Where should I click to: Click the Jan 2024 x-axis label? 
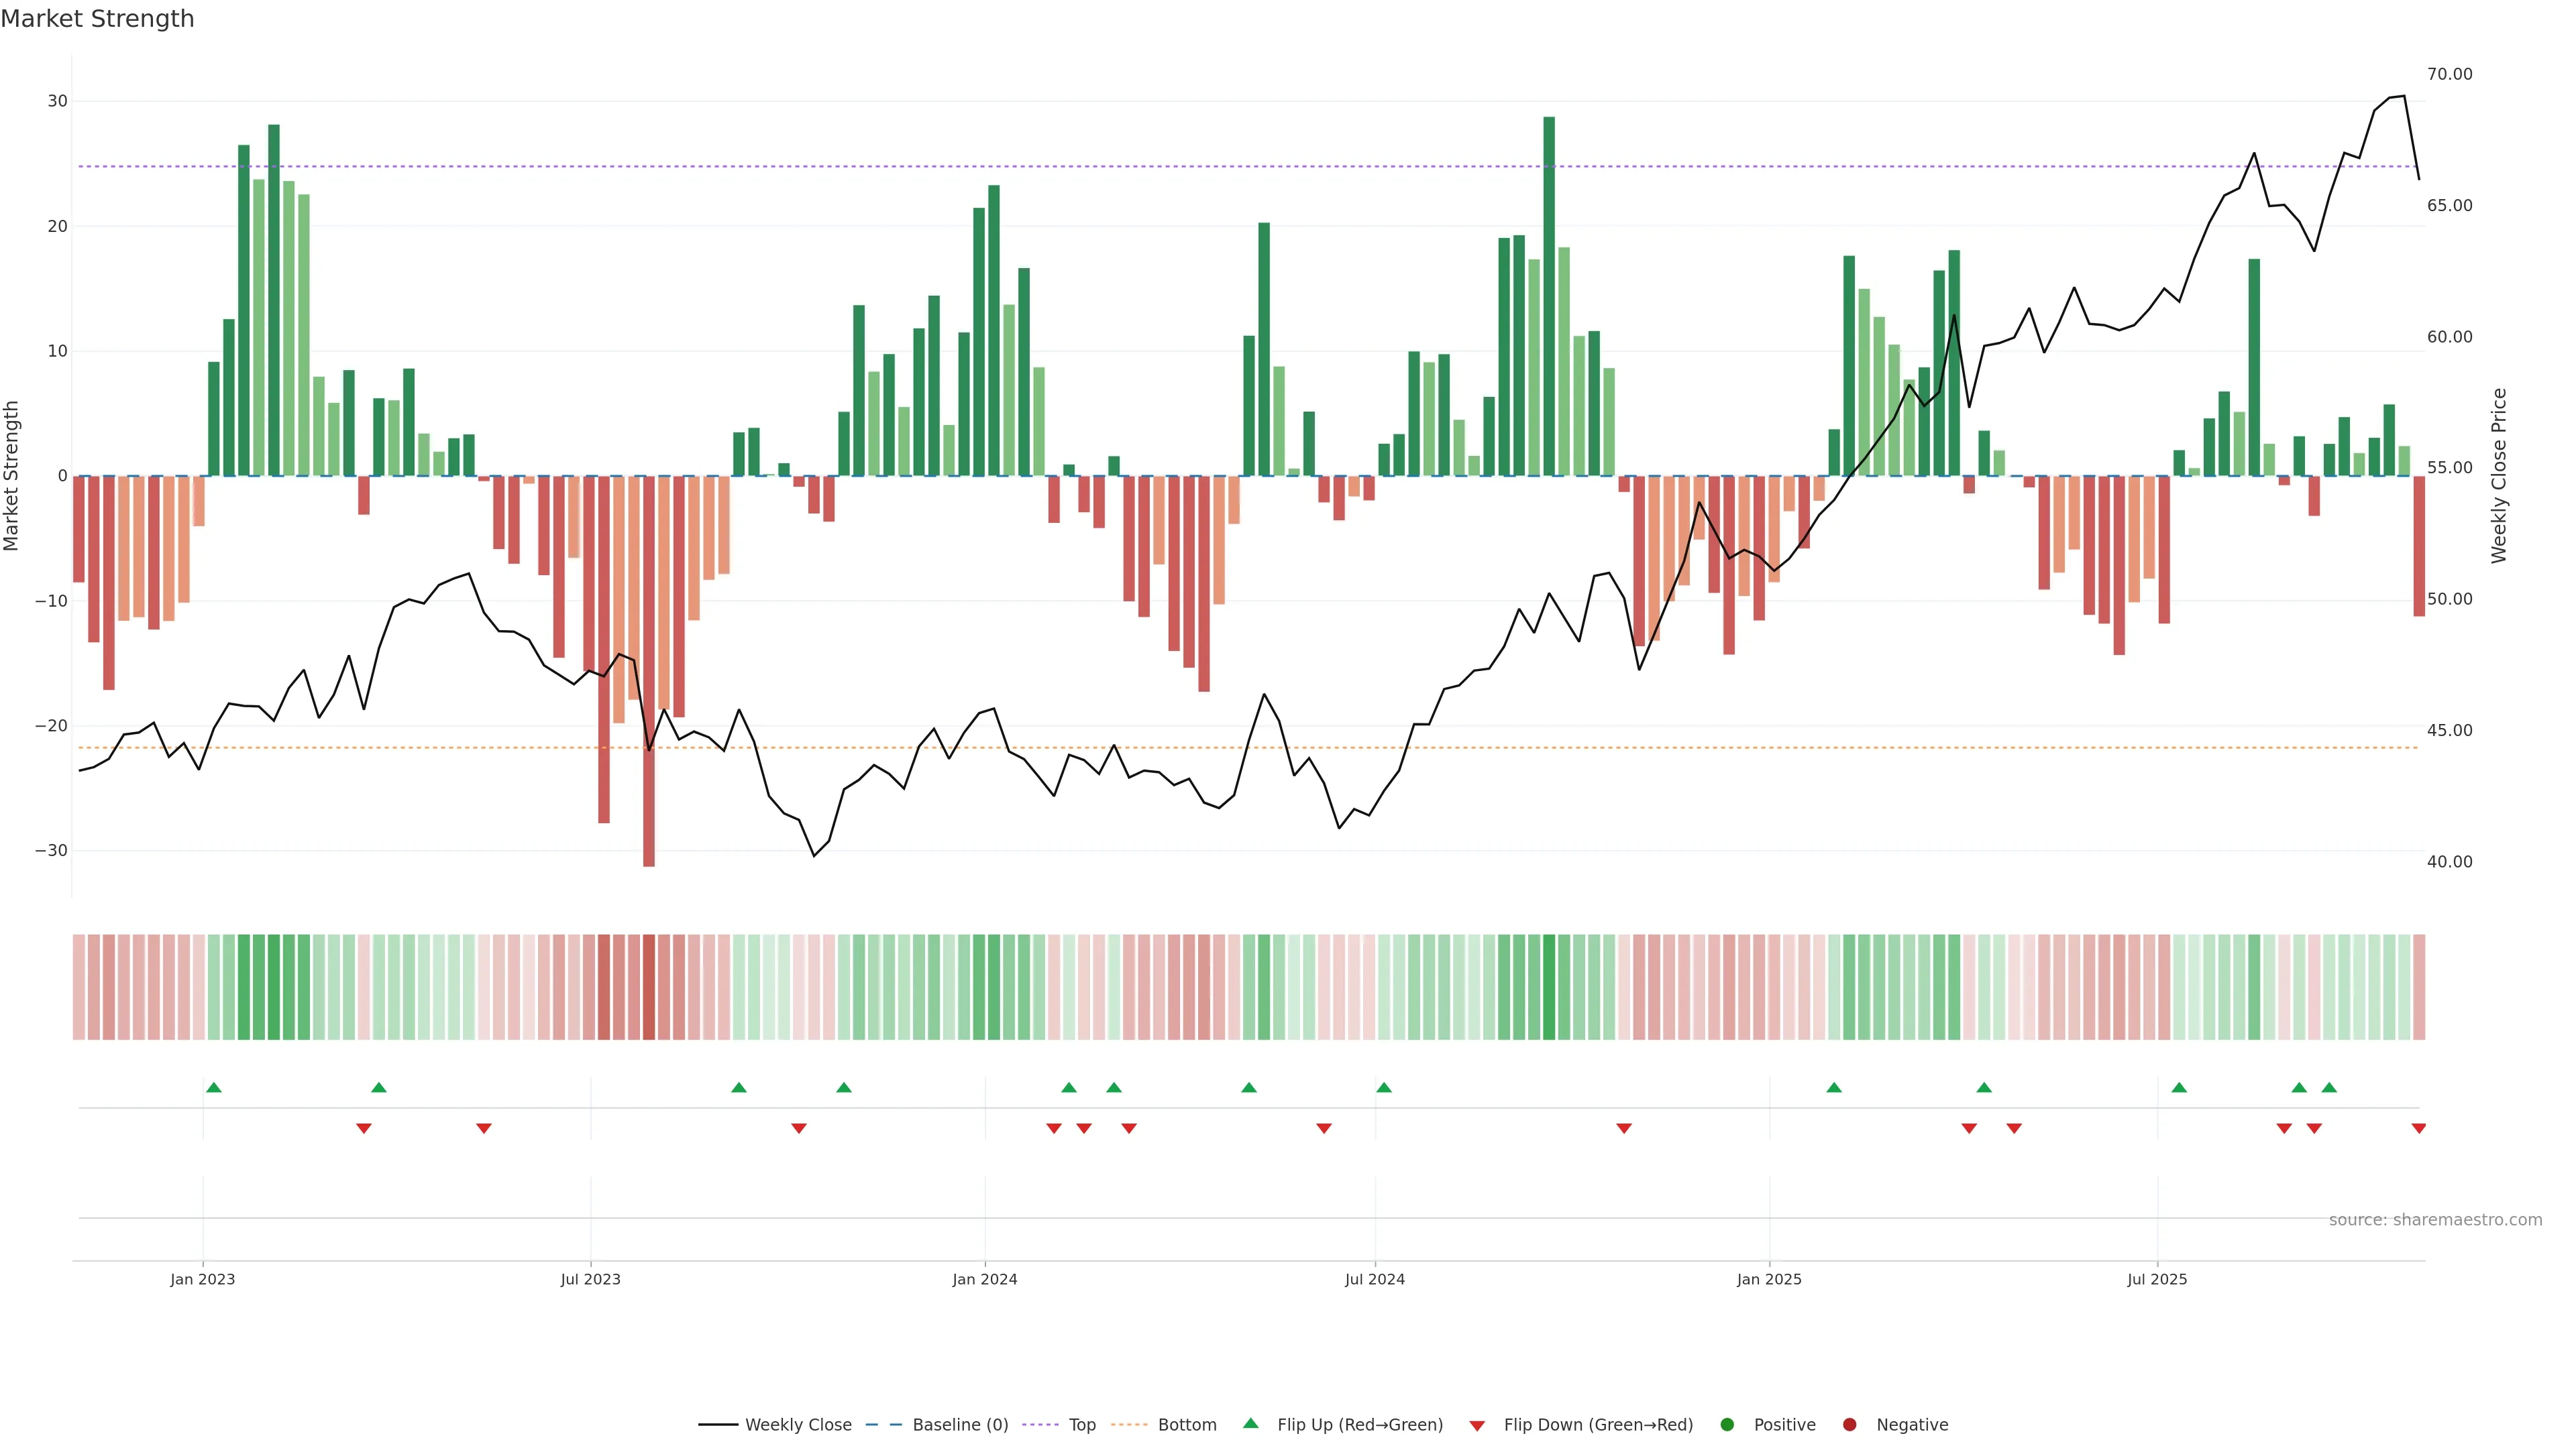[x=984, y=1279]
